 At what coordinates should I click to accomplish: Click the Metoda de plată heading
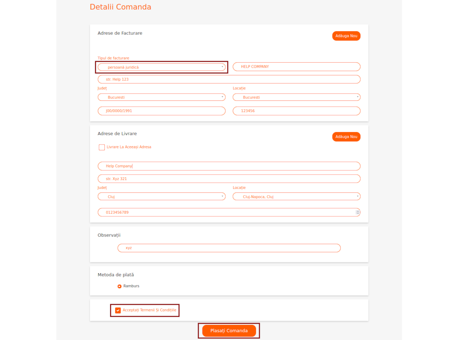(116, 275)
